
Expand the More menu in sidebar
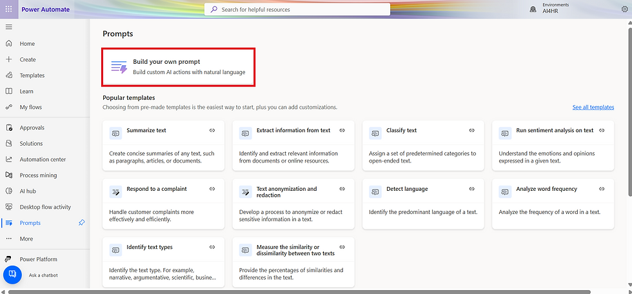tap(44, 239)
